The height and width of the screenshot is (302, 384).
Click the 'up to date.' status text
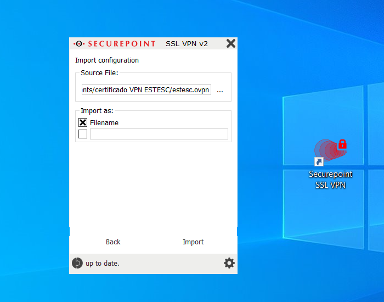[x=103, y=263]
